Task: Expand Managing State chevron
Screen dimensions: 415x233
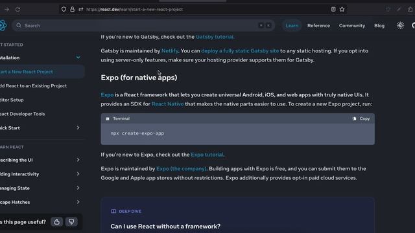Action: click(78, 188)
